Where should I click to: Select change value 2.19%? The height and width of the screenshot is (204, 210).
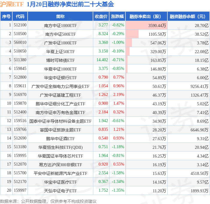pyautogui.click(x=119, y=94)
